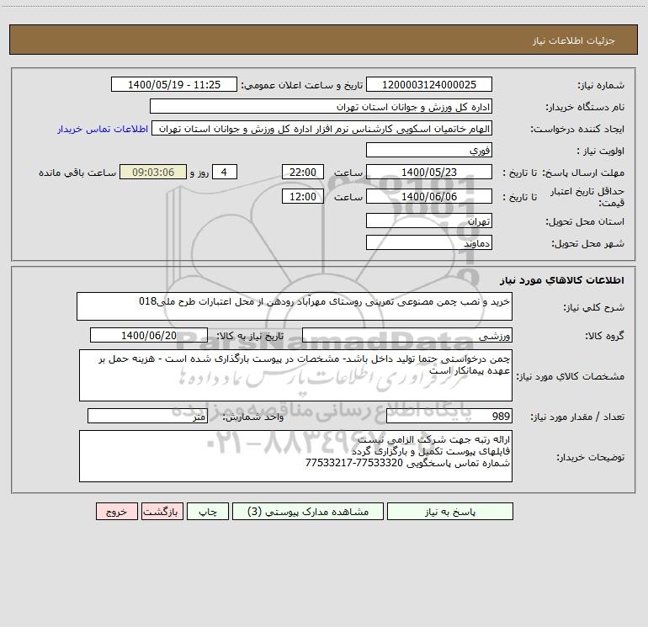Click the استان محل تحویل label
The image size is (648, 627).
[585, 221]
